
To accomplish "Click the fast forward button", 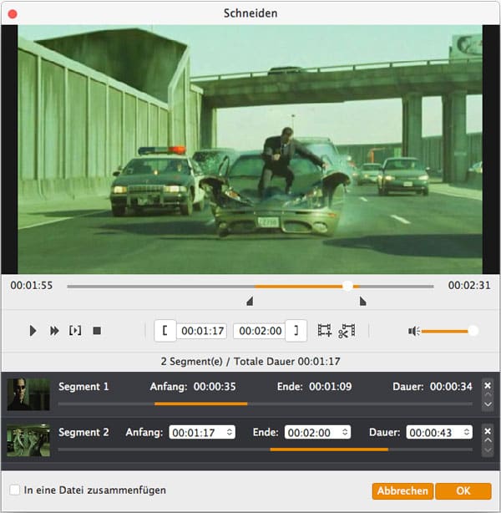I will (x=54, y=331).
